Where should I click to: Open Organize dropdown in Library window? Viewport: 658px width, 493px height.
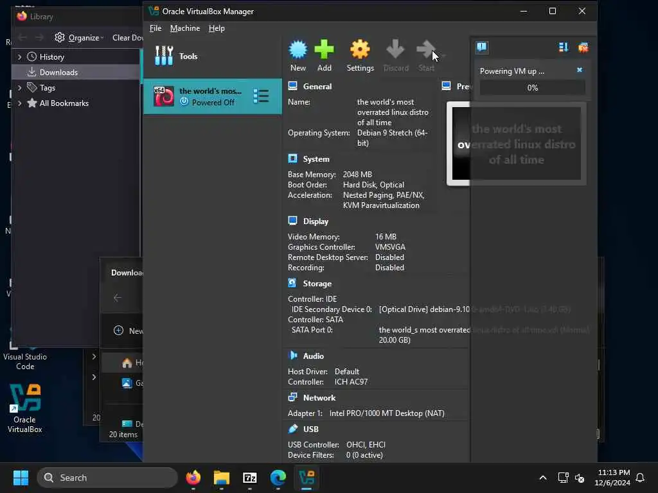point(79,38)
